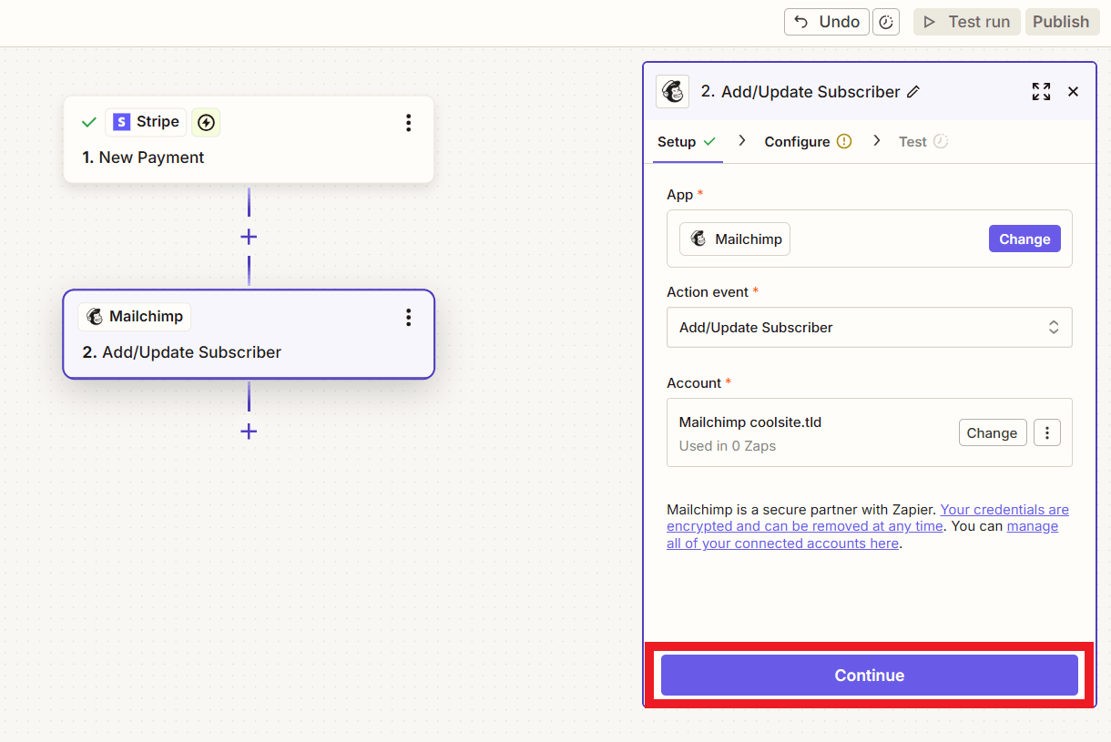Open the Mailchimp step three-dot menu
The width and height of the screenshot is (1111, 742).
click(x=408, y=317)
